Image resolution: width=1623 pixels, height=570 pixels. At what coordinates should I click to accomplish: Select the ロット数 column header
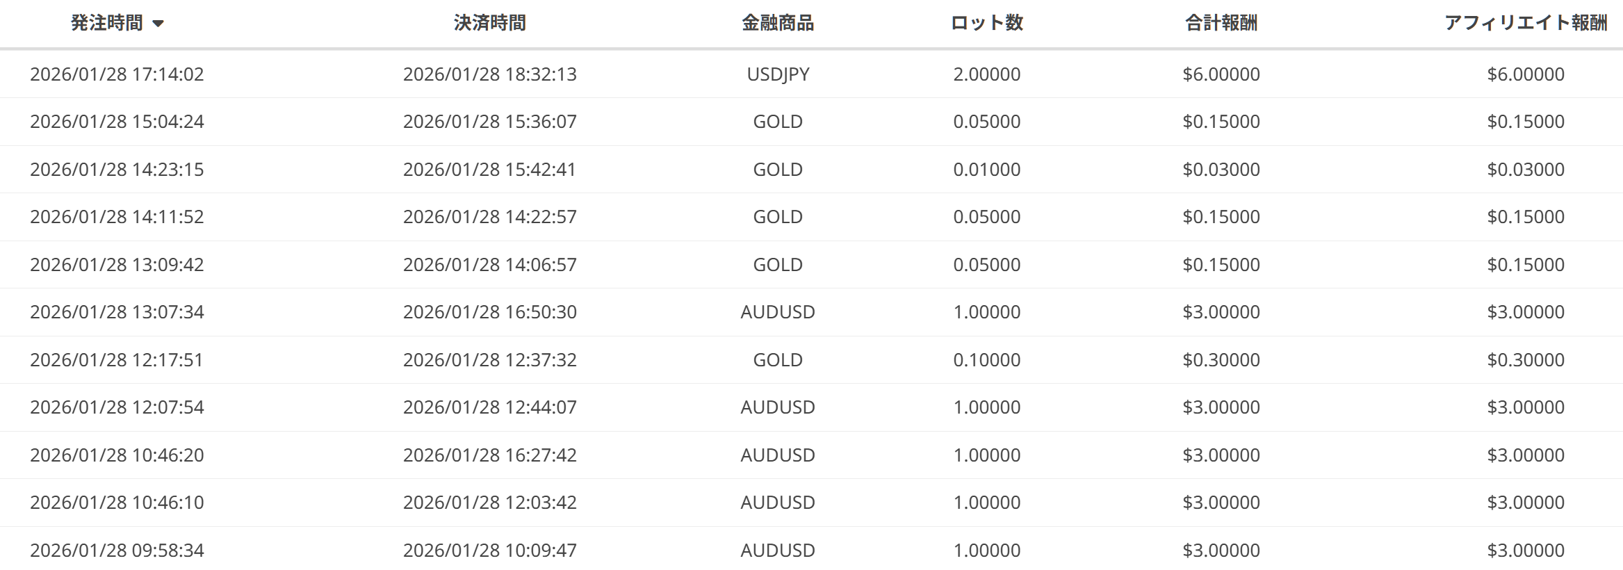(986, 23)
